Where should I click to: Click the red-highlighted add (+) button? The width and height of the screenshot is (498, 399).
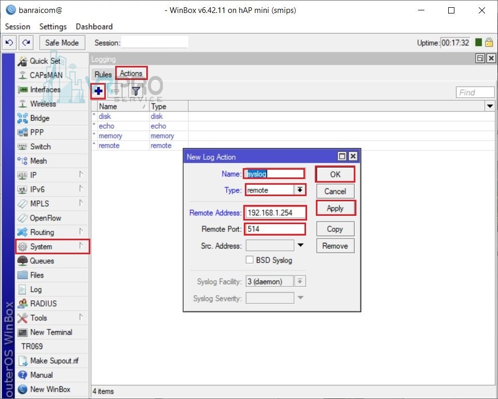[98, 91]
